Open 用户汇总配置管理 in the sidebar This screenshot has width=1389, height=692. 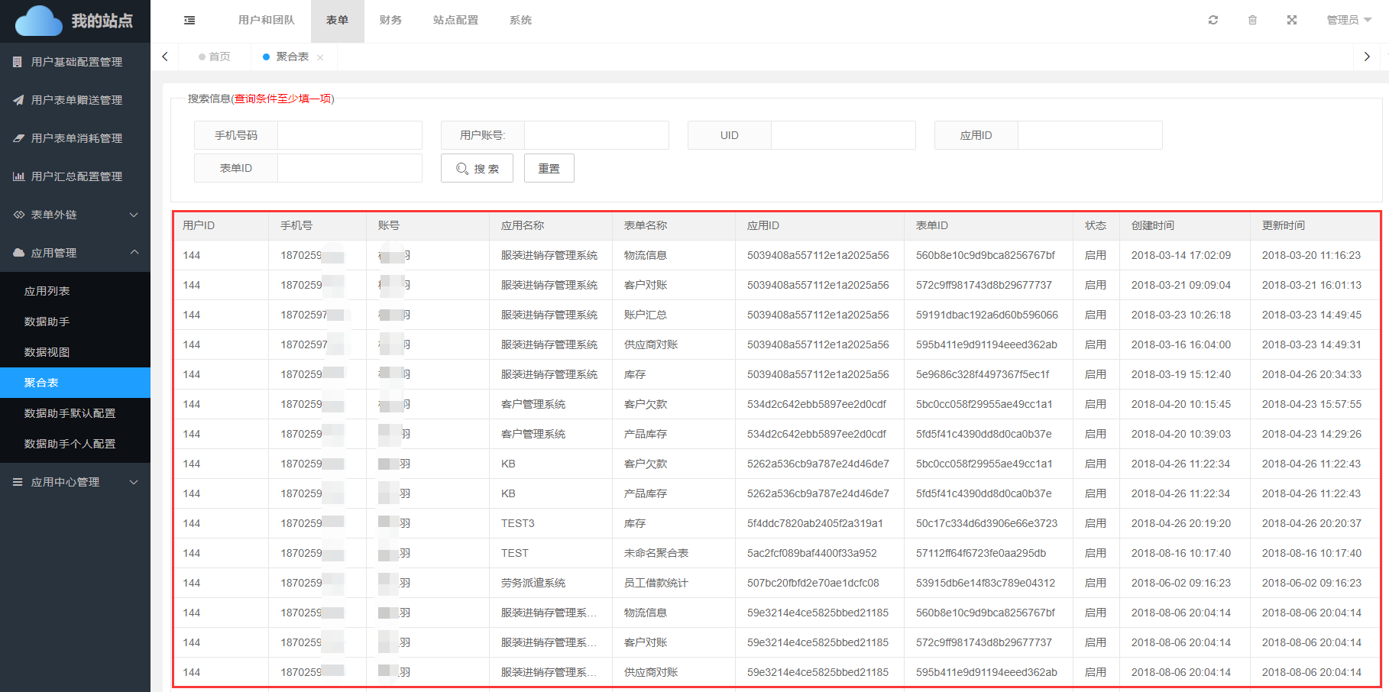(x=76, y=176)
